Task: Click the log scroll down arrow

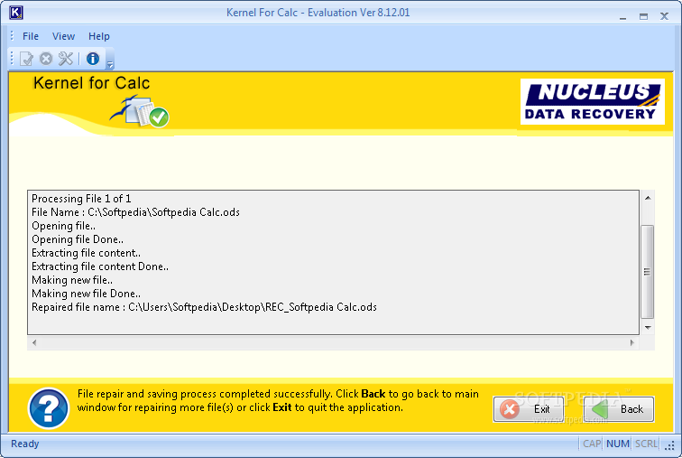Action: [648, 327]
